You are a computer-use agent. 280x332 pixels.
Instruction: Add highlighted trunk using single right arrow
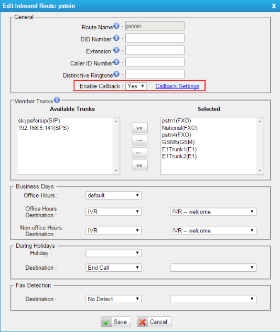(139, 140)
